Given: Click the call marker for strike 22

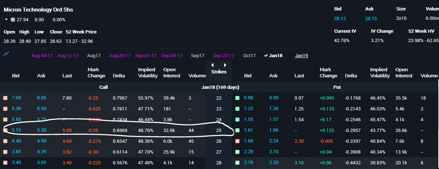Looking at the screenshot, I should [x=5, y=98].
